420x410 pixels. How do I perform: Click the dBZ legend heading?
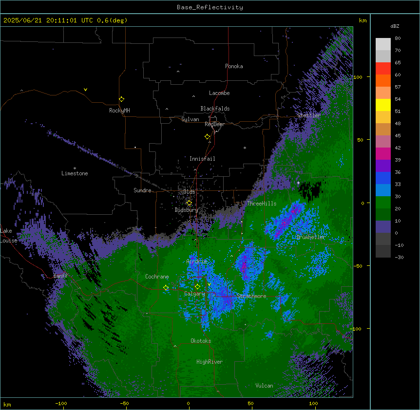395,26
